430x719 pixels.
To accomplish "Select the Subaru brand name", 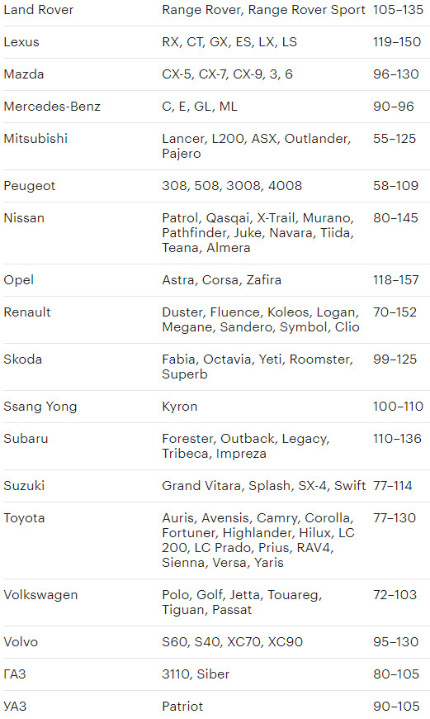I will (x=26, y=439).
